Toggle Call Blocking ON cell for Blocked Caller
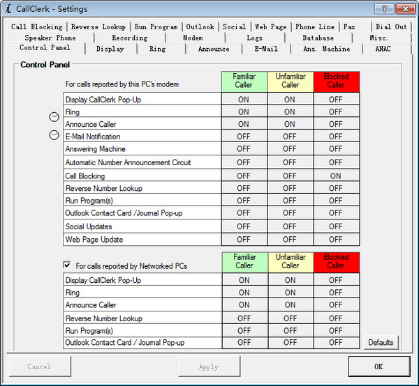Viewport: 419px width, 386px height. click(x=336, y=176)
